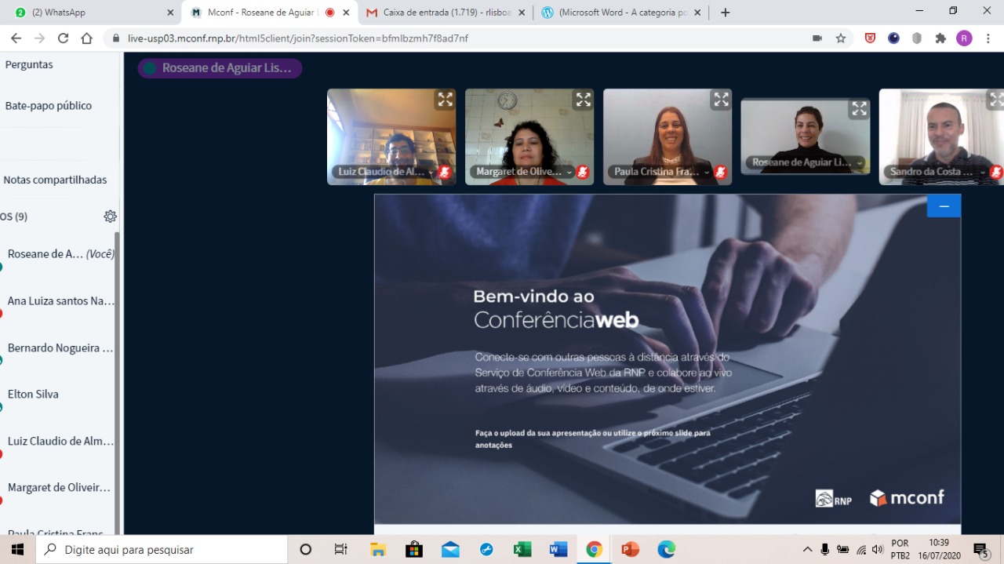Close the WhatsApp tab

pyautogui.click(x=171, y=13)
